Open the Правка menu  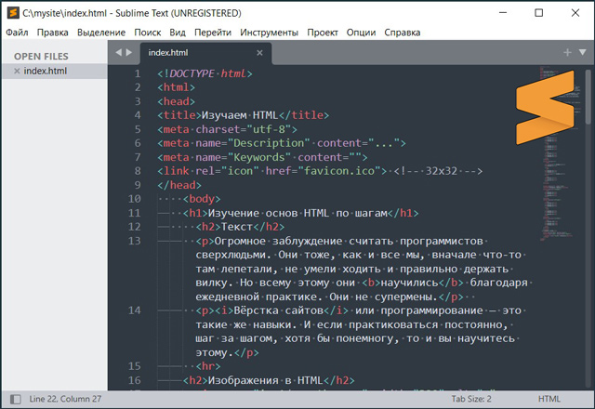pyautogui.click(x=53, y=33)
